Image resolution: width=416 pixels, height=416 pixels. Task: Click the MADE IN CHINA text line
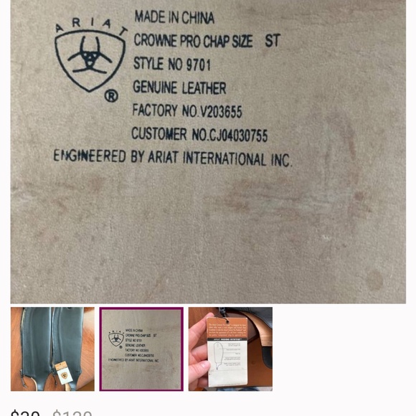[x=174, y=17]
